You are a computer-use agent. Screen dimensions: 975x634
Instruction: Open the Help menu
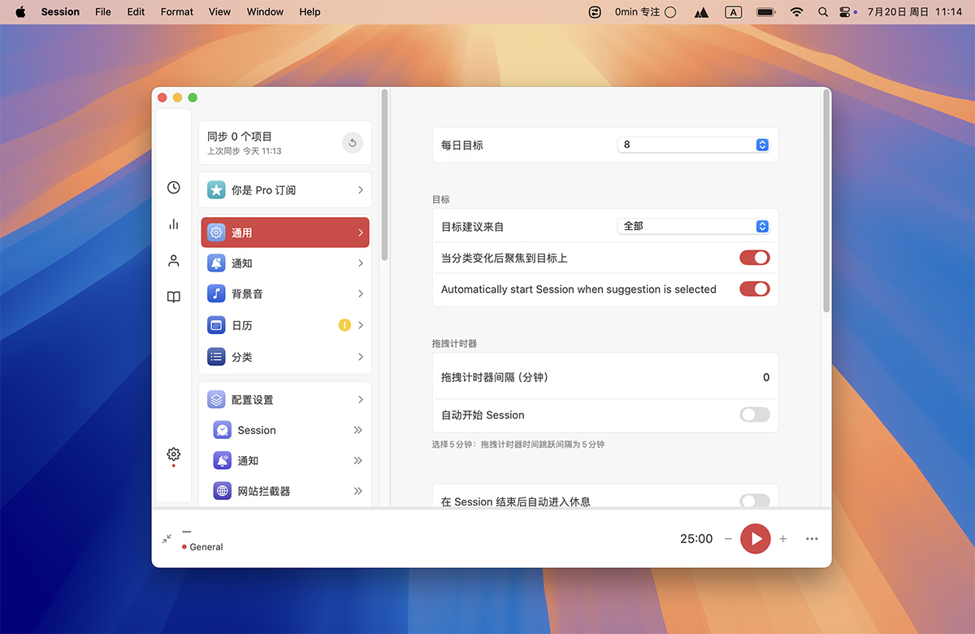click(x=310, y=12)
